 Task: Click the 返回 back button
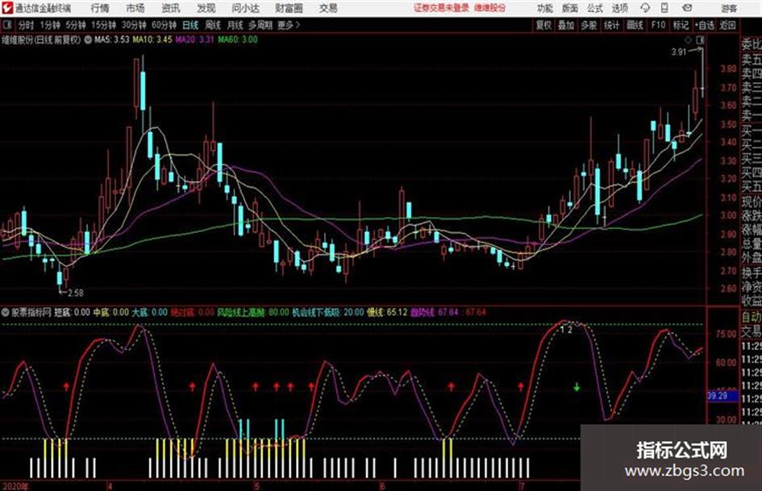point(727,25)
